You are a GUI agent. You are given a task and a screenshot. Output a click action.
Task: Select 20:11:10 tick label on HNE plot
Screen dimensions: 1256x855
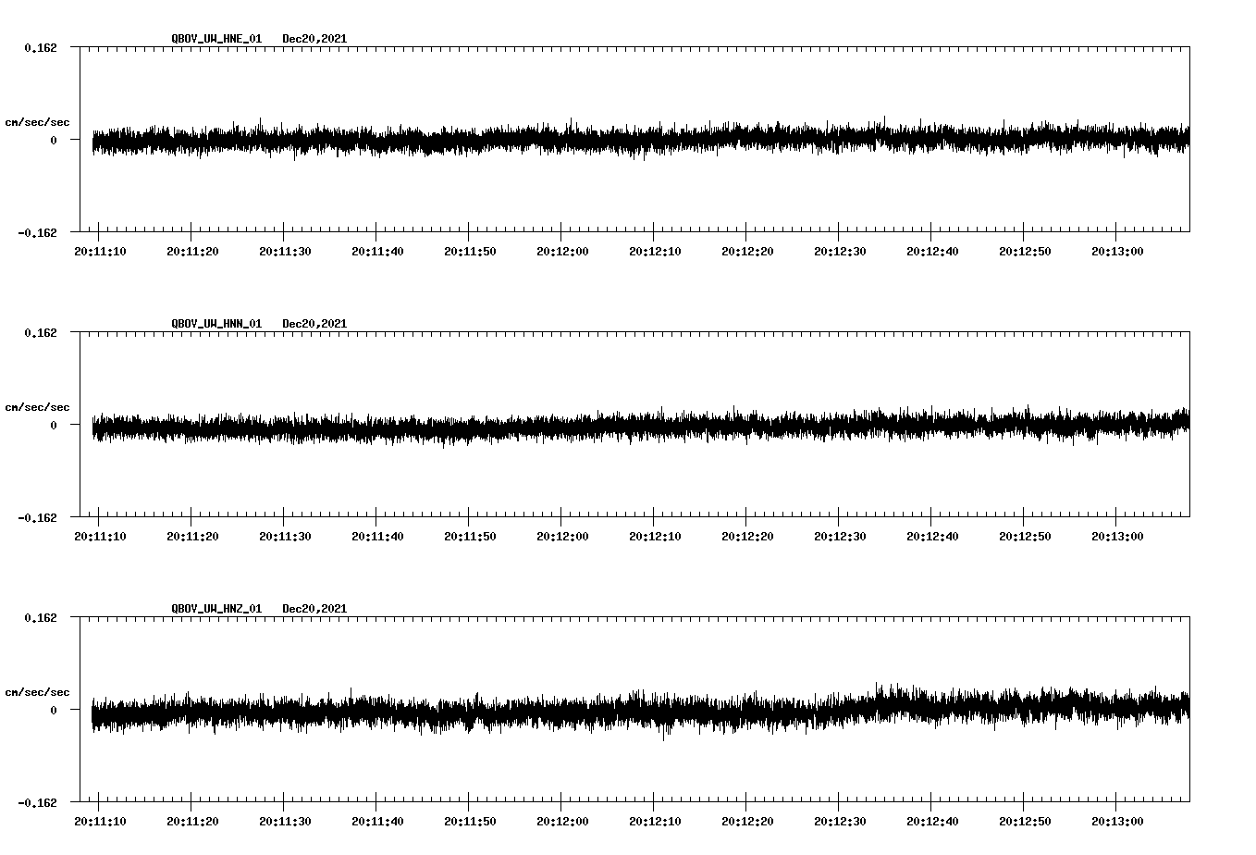click(x=100, y=252)
